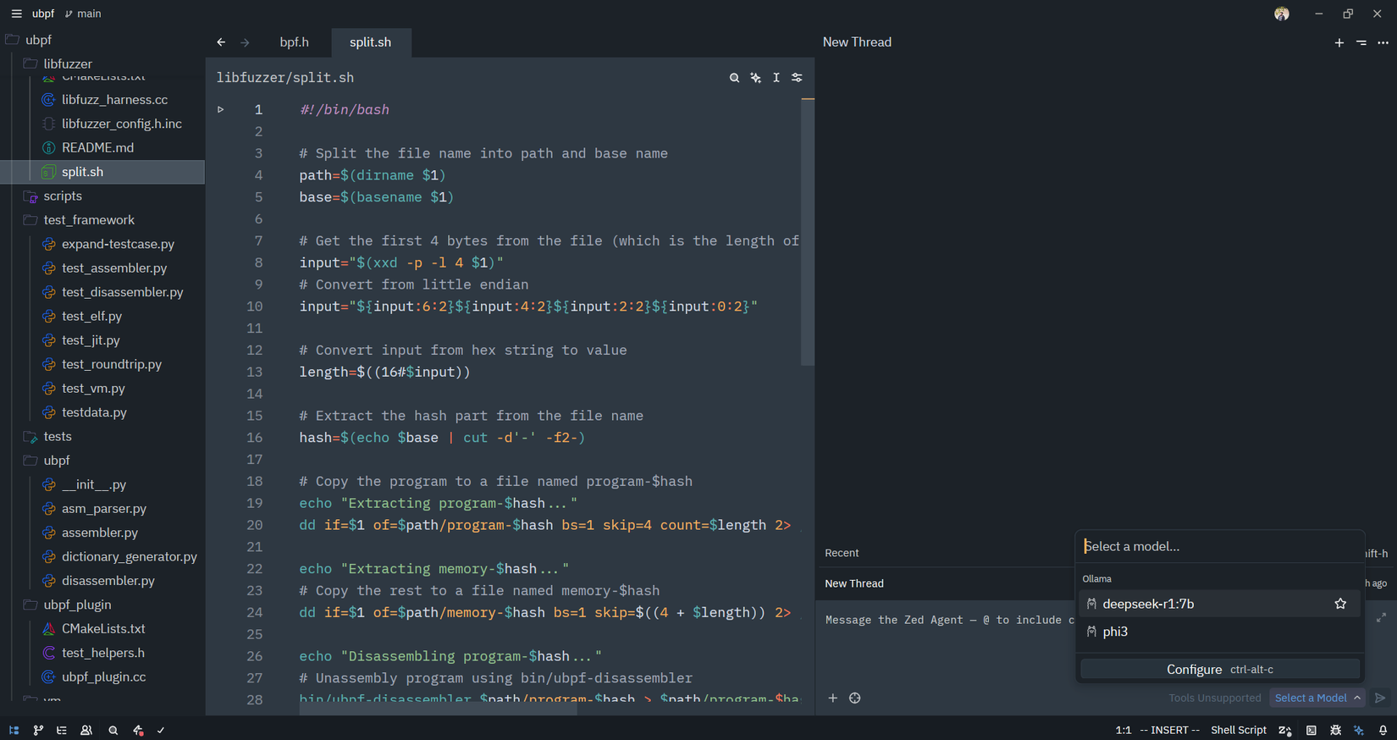Open dictionary_generator.py file
The height and width of the screenshot is (740, 1397).
pos(129,557)
